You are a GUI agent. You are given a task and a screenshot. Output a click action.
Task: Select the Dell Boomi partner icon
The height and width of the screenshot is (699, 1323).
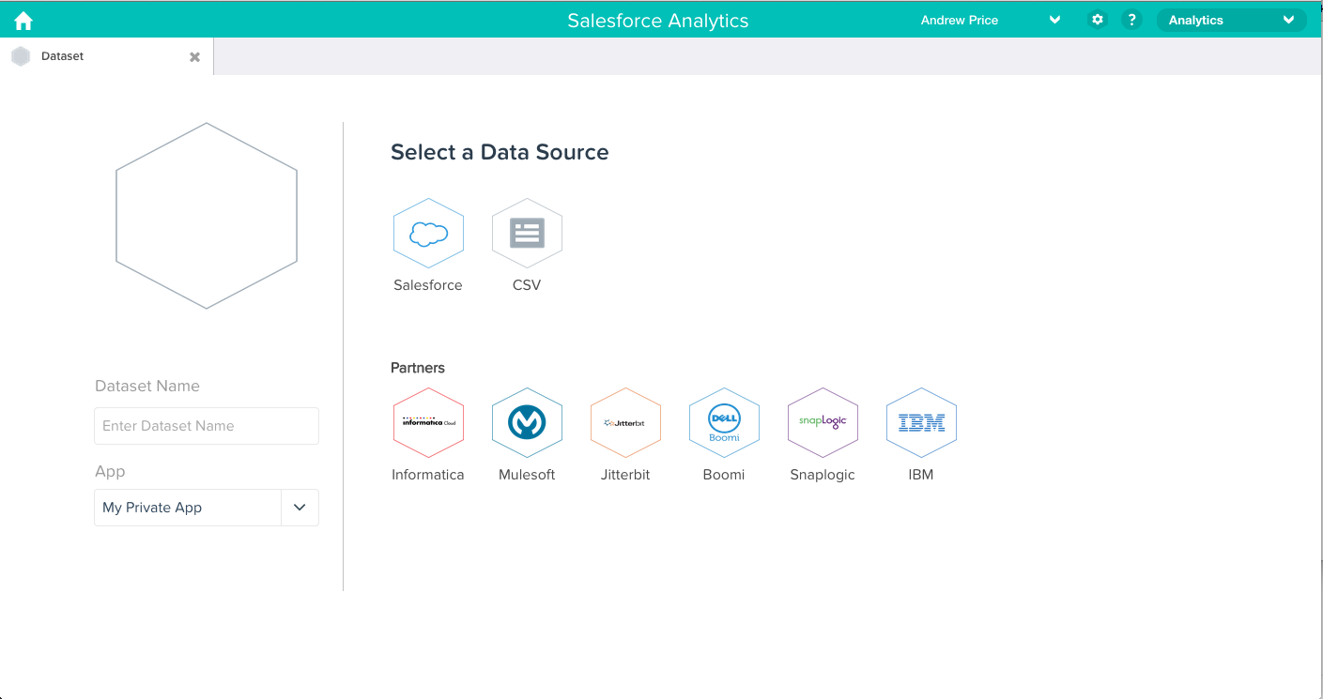point(724,423)
